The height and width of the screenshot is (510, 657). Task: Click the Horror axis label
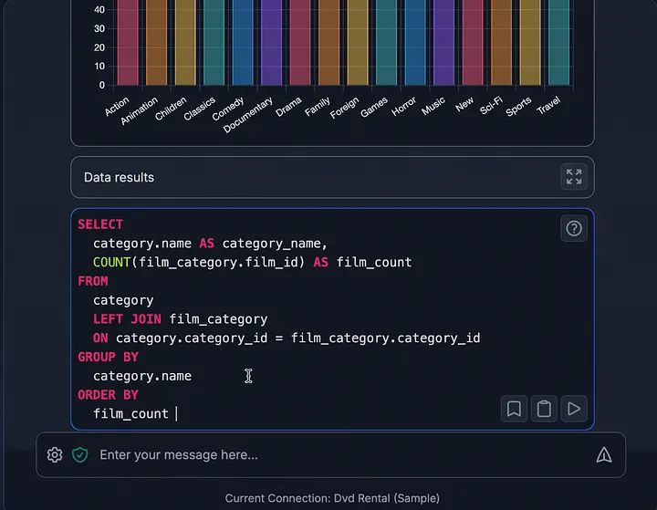click(403, 106)
